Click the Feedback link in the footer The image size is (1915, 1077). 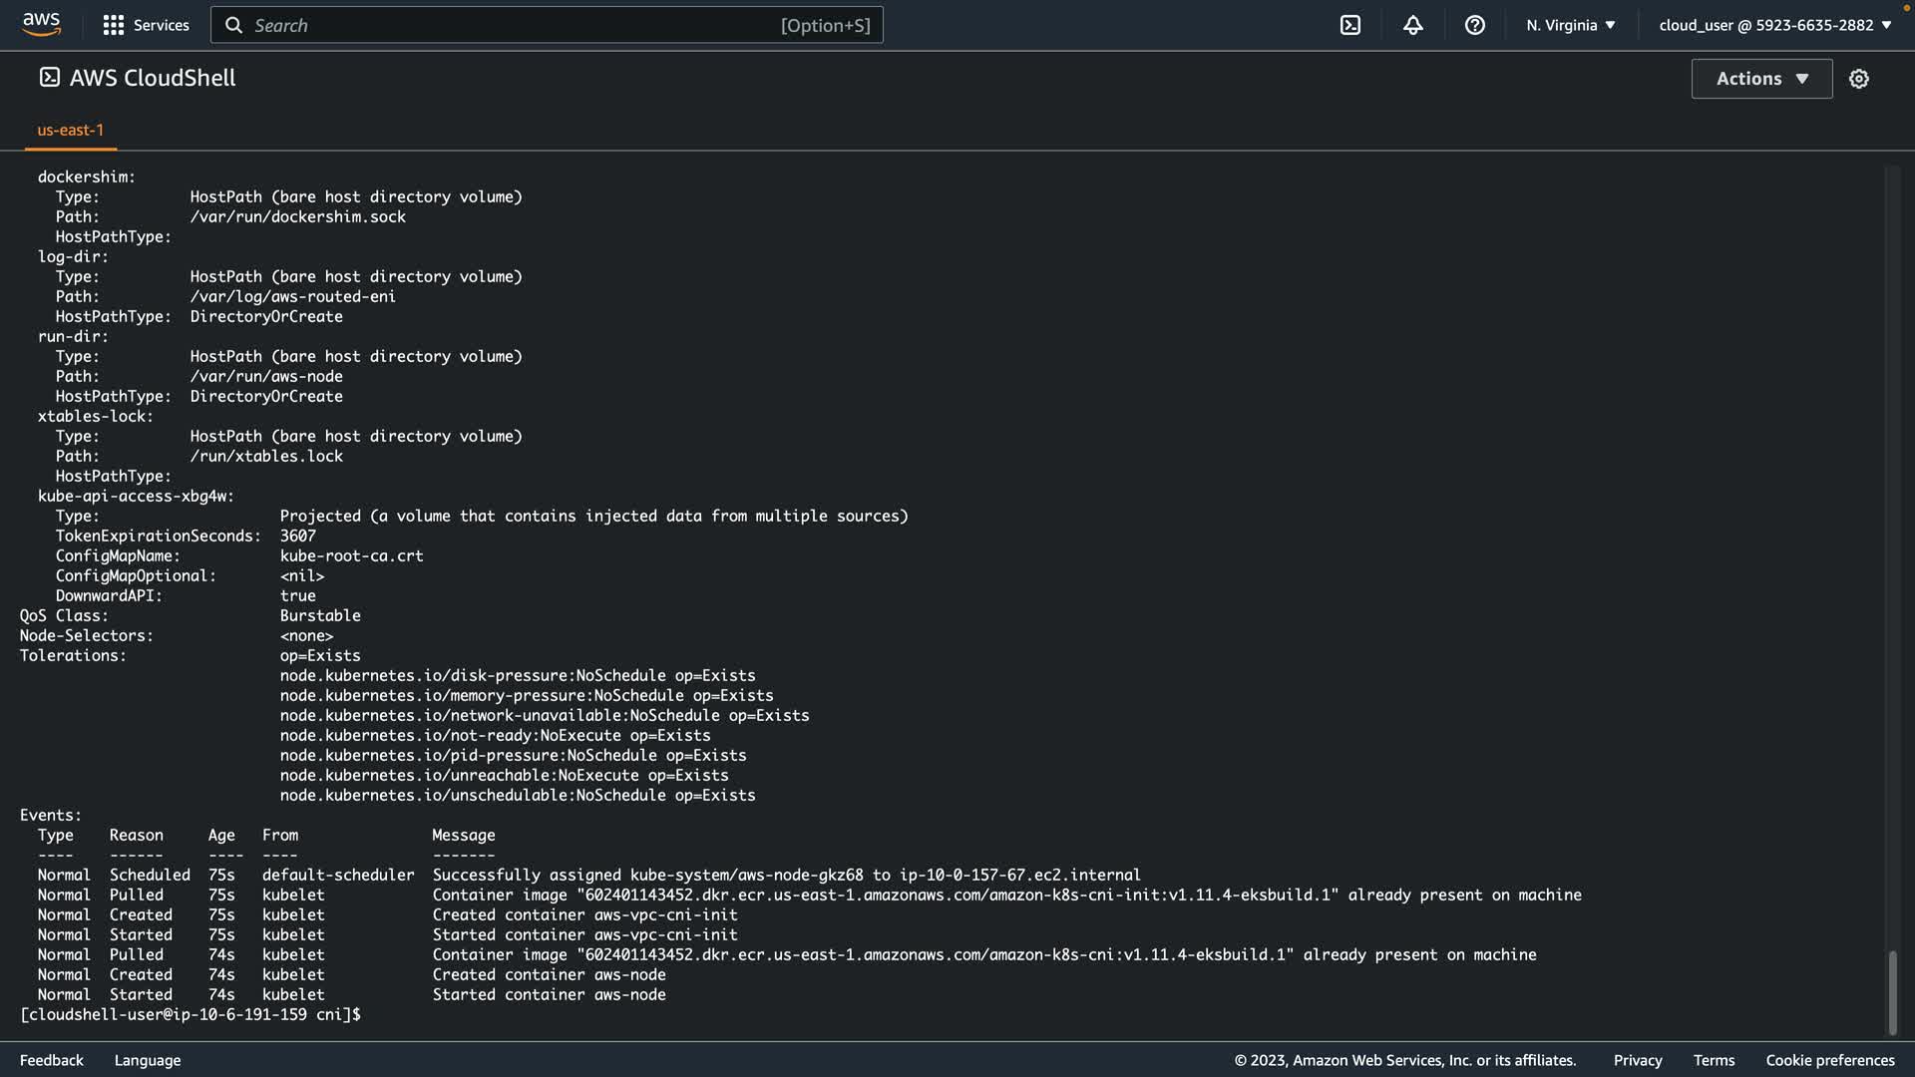(x=52, y=1060)
